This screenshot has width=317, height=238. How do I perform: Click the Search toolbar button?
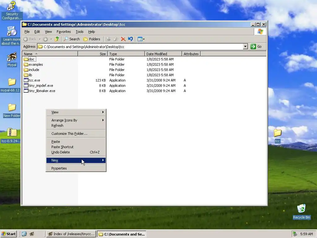(x=72, y=39)
